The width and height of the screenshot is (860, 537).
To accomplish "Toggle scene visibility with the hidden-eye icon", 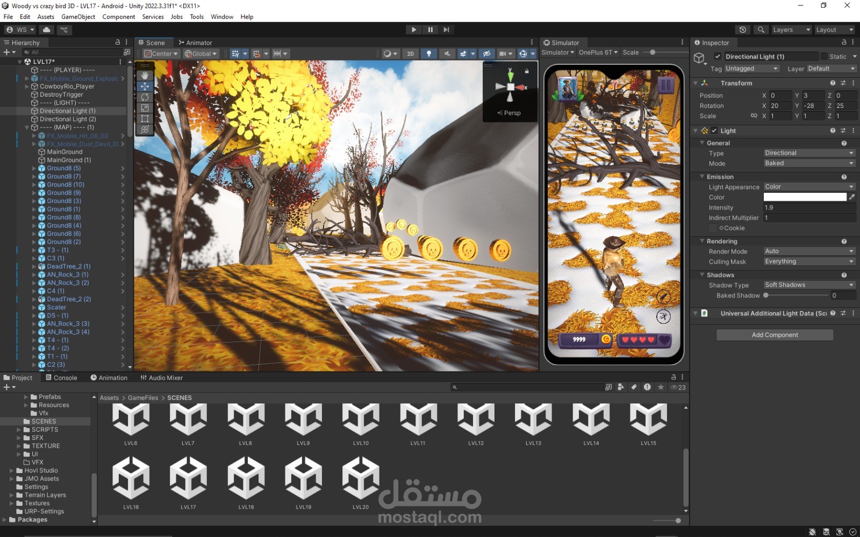I will pos(486,54).
